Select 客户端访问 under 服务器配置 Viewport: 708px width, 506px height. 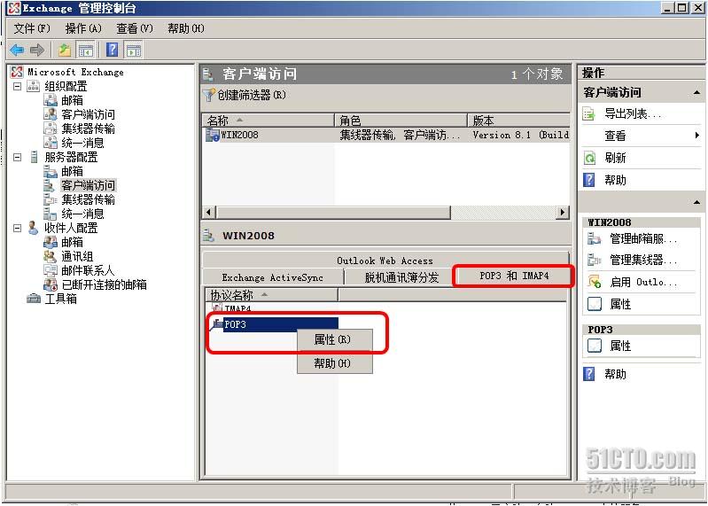88,185
